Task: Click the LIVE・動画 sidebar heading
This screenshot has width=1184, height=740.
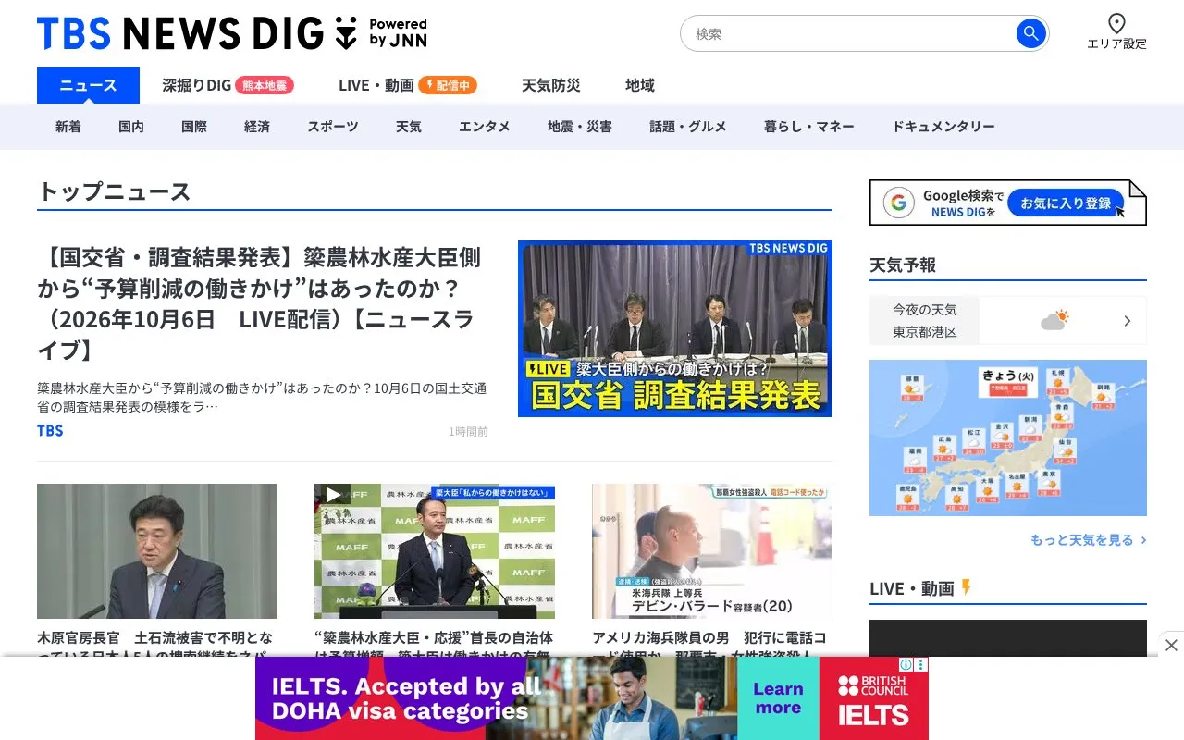Action: 912,588
